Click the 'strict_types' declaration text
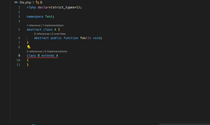This screenshot has height=125, width=210. (63, 7)
